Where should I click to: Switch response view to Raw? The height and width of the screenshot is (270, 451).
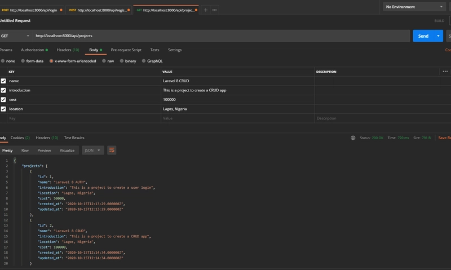click(25, 151)
